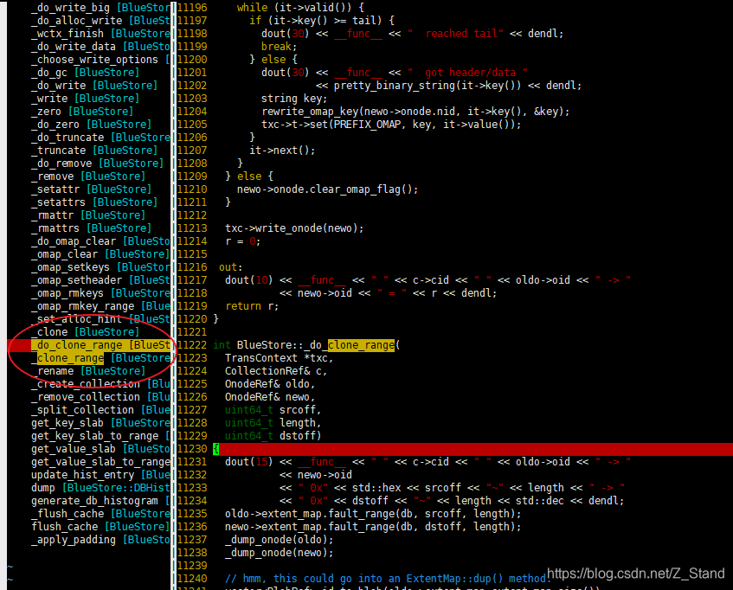The height and width of the screenshot is (590, 733).
Task: Open the _write [BlueStore] tag
Action: point(85,99)
